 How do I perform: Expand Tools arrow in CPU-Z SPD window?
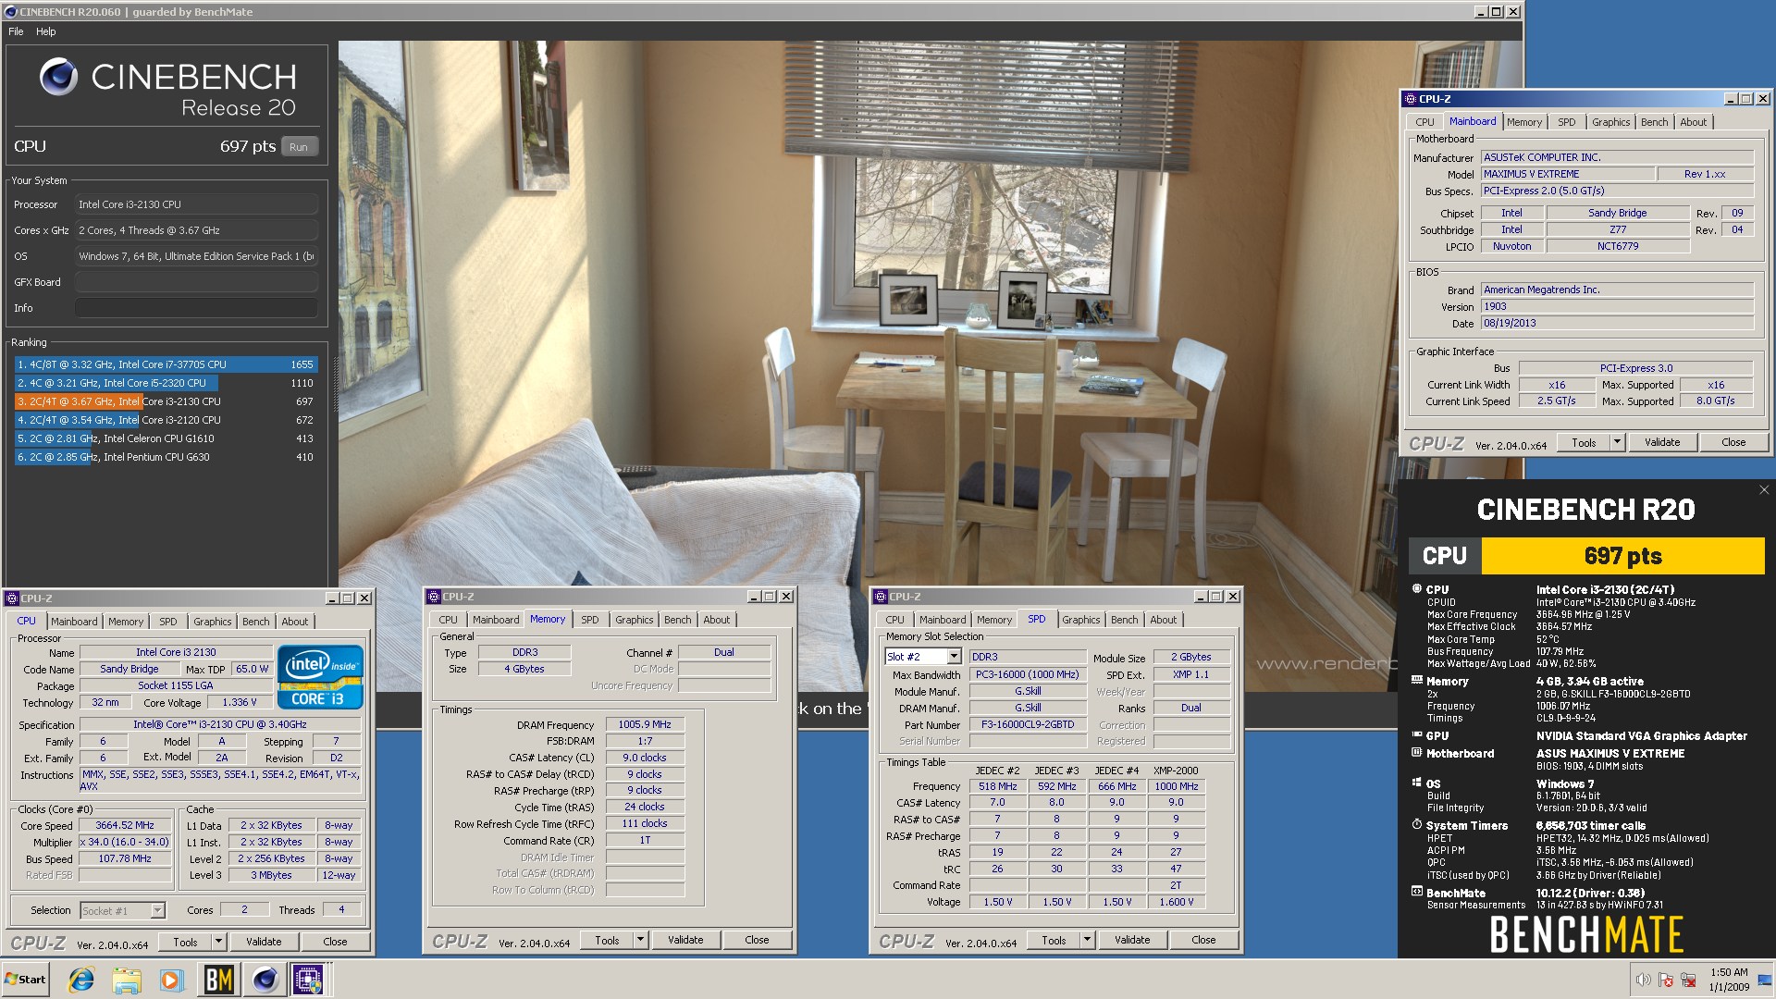(x=1087, y=940)
